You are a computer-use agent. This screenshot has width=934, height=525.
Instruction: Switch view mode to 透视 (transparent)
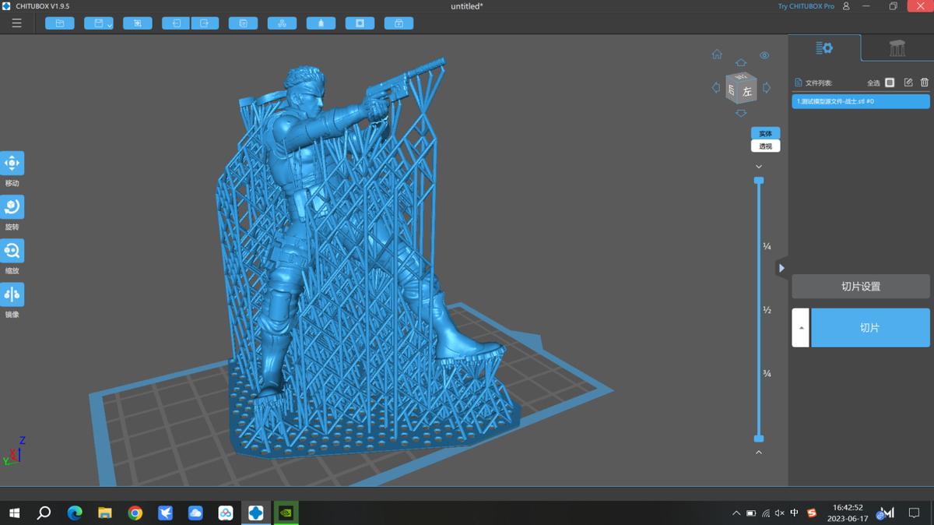[x=764, y=146]
